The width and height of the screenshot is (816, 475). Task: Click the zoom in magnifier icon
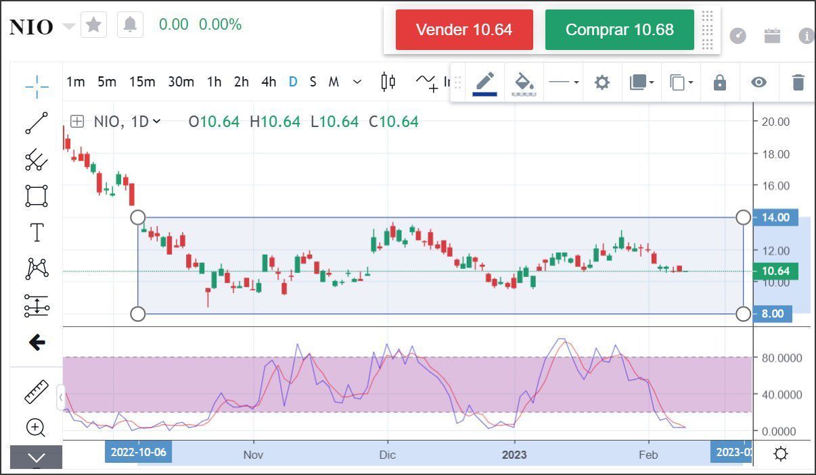click(x=36, y=427)
